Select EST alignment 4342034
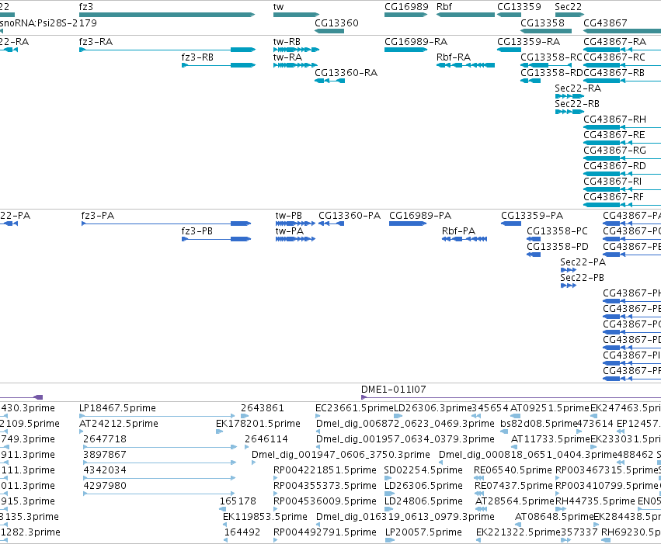 (x=159, y=478)
